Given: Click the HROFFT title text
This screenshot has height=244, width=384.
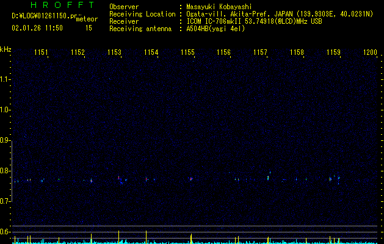Looking at the screenshot, I should pyautogui.click(x=63, y=5).
